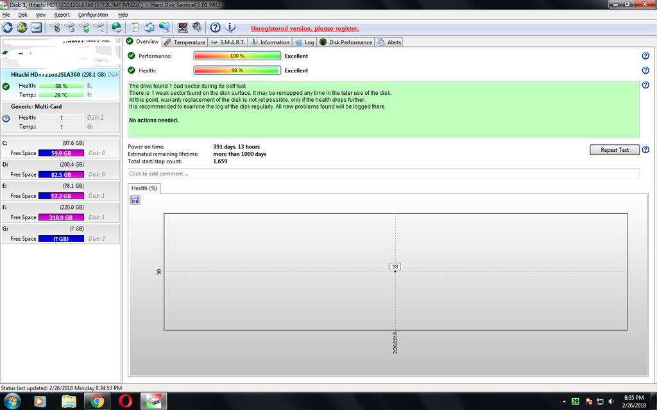Select the Hitachi HDT721032SLA360 disk entry
657x410 pixels.
click(x=61, y=85)
